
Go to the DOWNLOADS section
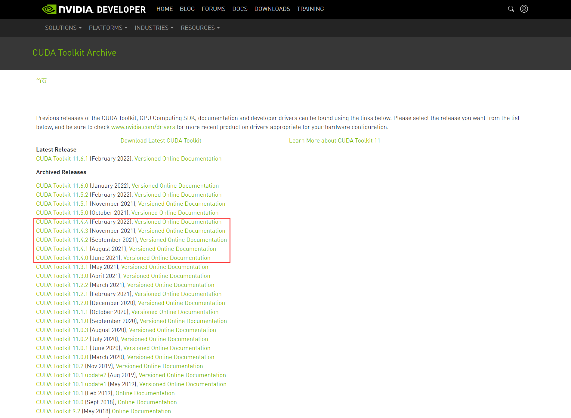pos(272,9)
